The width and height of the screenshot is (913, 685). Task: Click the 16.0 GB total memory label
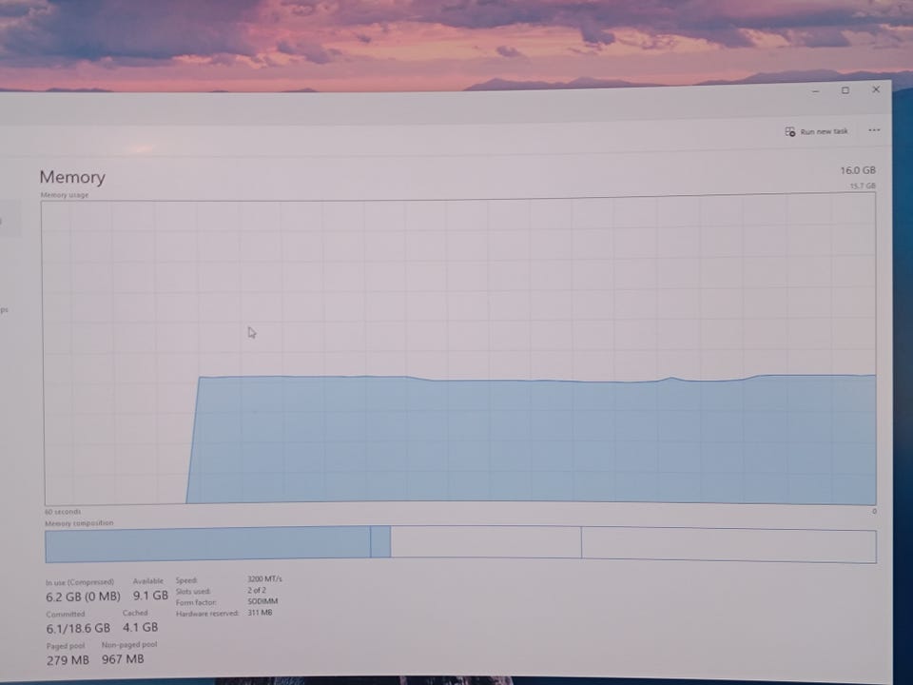point(858,170)
